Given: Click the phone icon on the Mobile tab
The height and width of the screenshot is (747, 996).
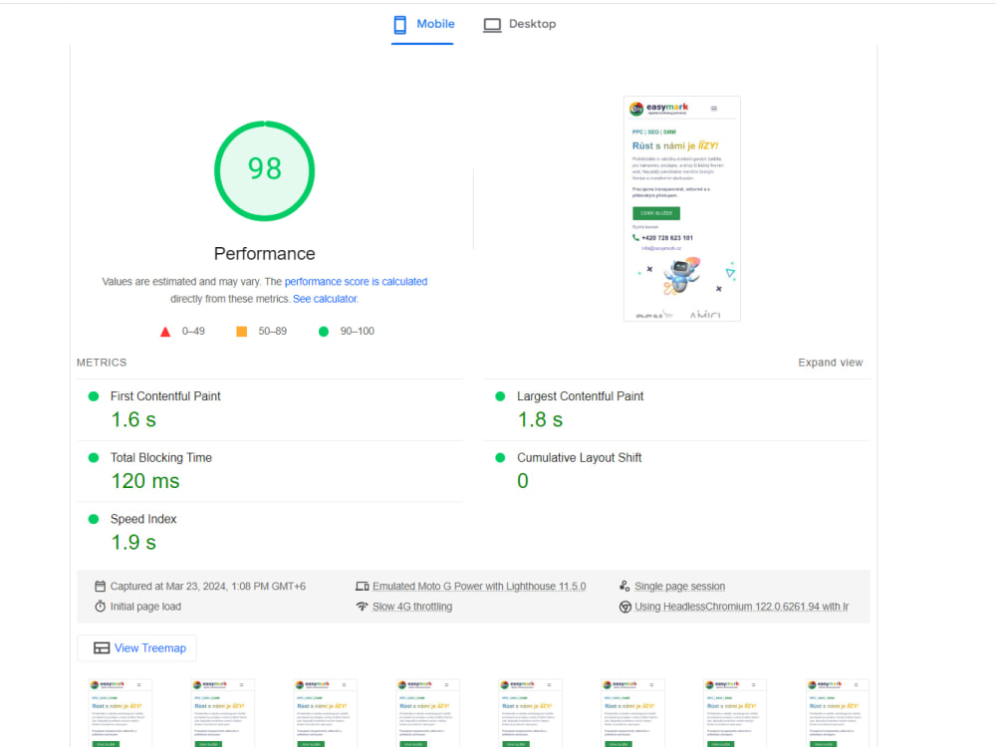Looking at the screenshot, I should (399, 24).
